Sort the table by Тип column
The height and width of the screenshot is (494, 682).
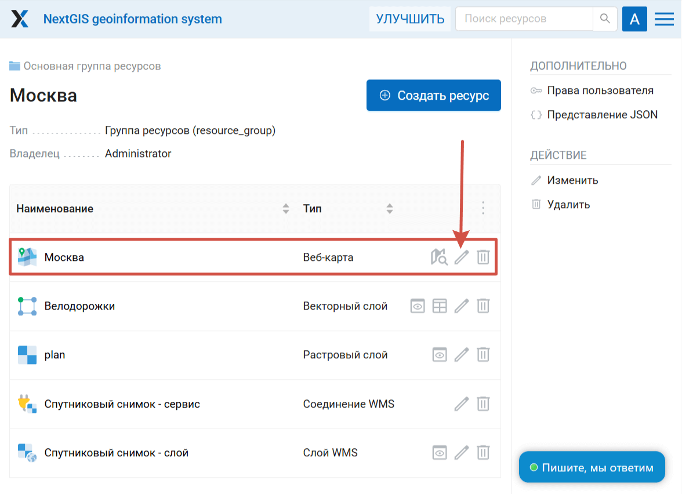(x=390, y=209)
